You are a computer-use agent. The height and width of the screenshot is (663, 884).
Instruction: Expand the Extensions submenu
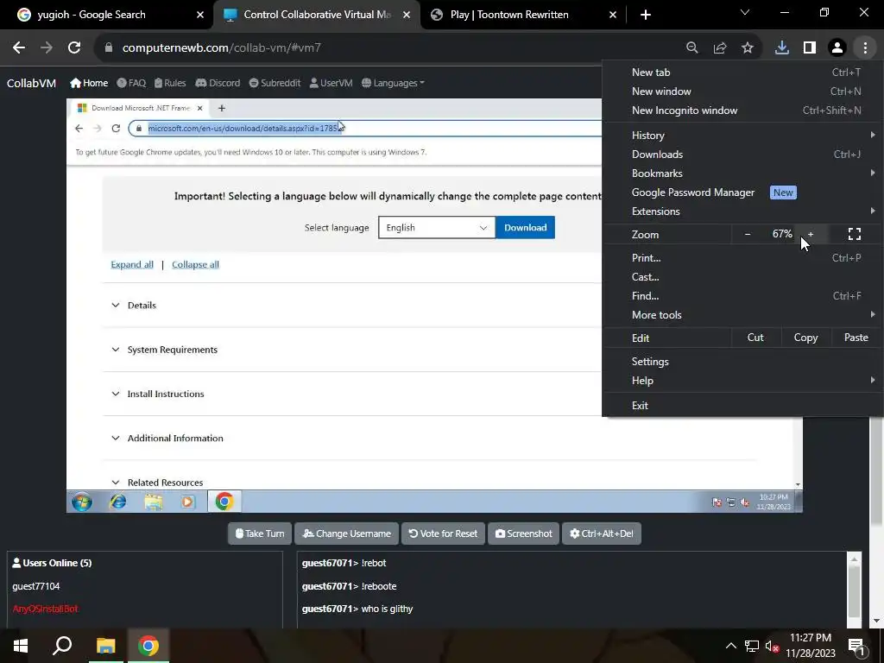tap(743, 212)
